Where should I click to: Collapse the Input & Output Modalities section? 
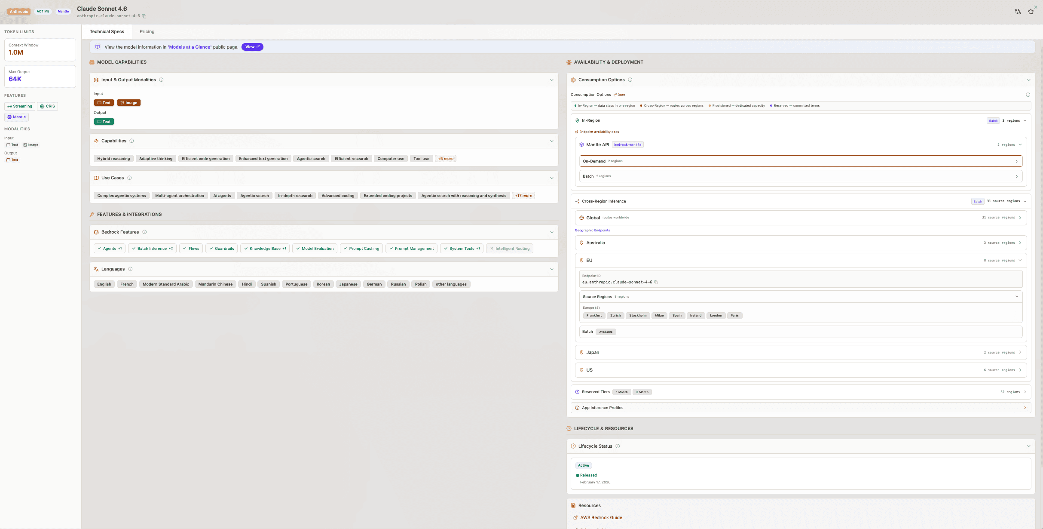(x=552, y=80)
